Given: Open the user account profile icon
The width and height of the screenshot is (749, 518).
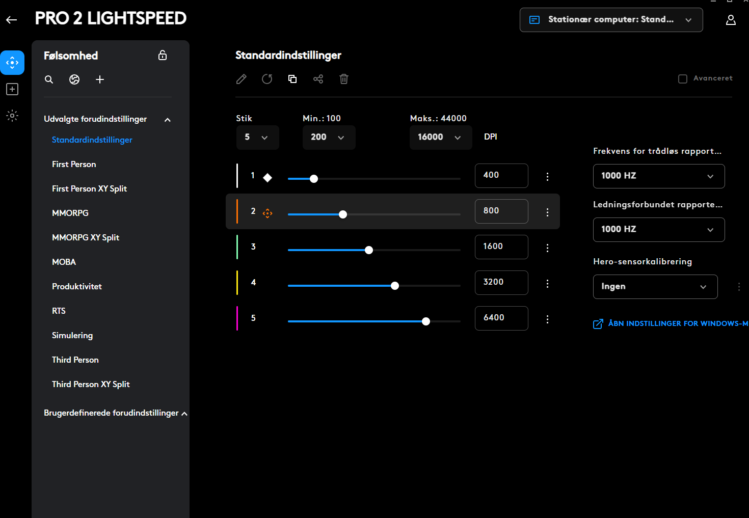Looking at the screenshot, I should (x=731, y=20).
